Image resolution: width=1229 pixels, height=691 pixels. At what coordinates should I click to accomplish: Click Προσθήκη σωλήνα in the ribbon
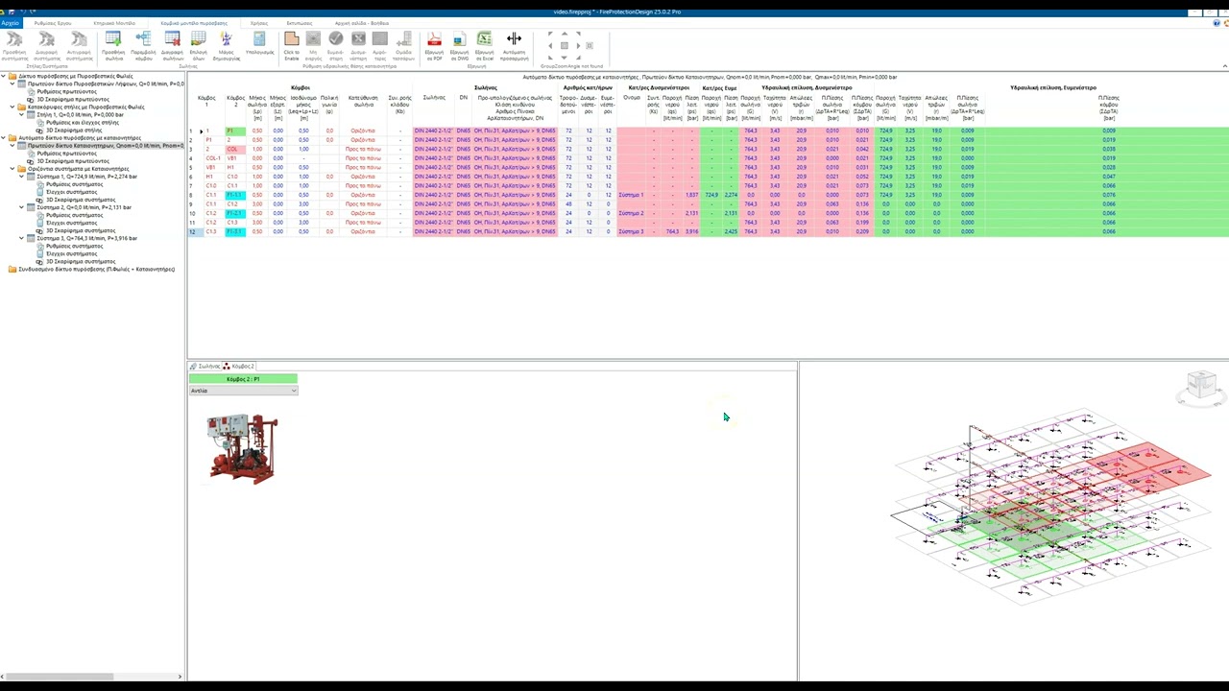tap(113, 45)
